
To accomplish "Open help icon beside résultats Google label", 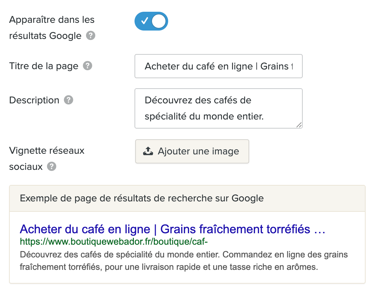I will (x=91, y=36).
